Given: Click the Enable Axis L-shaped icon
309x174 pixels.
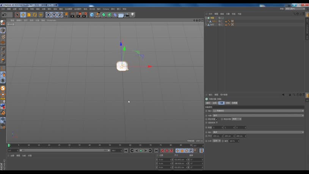Looking at the screenshot, I should (x=3, y=68).
